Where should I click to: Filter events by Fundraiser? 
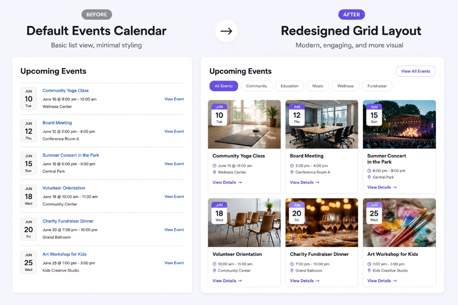[377, 86]
